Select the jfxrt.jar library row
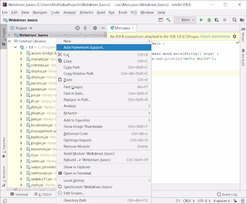247x204 pixels. coord(32,107)
